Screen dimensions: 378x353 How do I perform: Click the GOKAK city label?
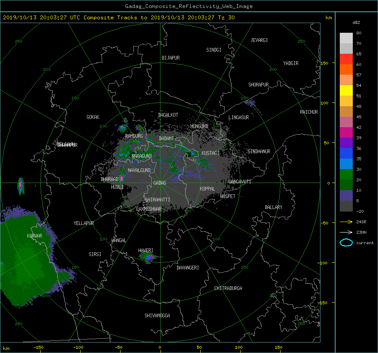[x=93, y=117]
